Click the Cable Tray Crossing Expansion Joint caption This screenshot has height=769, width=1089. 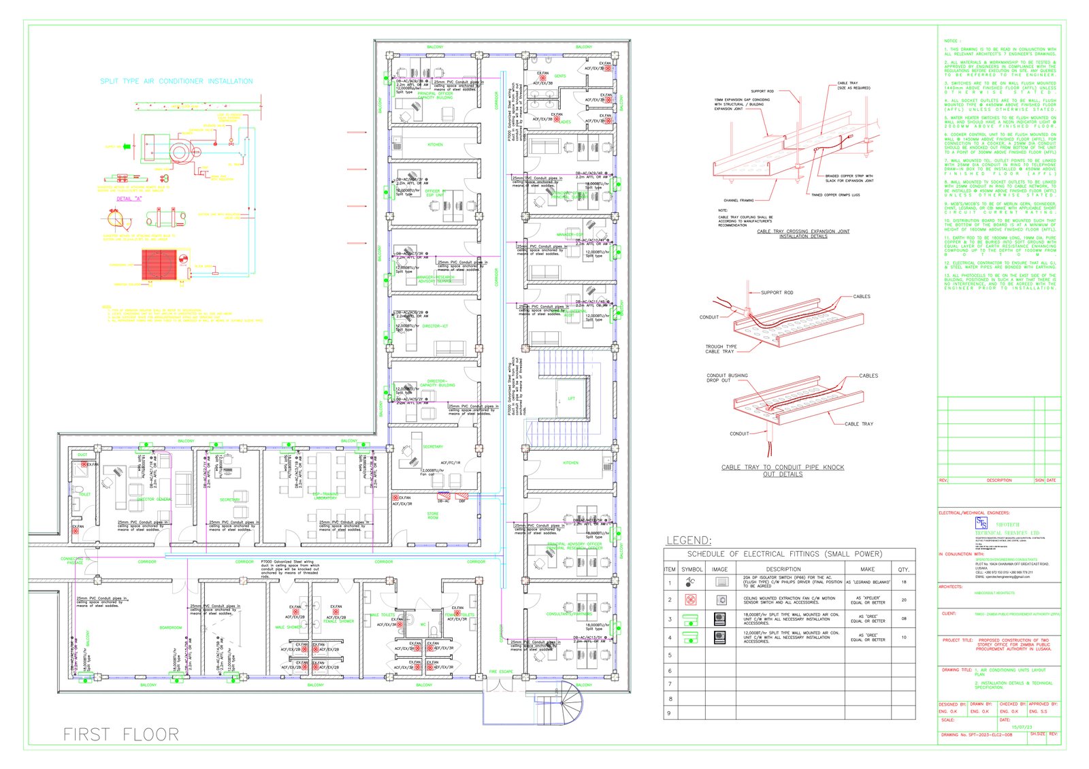[x=803, y=231]
